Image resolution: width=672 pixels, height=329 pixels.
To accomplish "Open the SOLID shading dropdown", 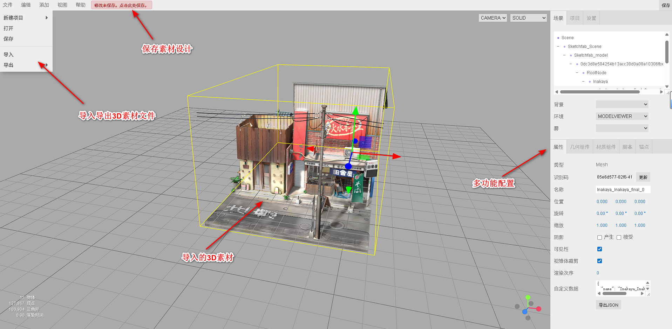I will pyautogui.click(x=528, y=18).
